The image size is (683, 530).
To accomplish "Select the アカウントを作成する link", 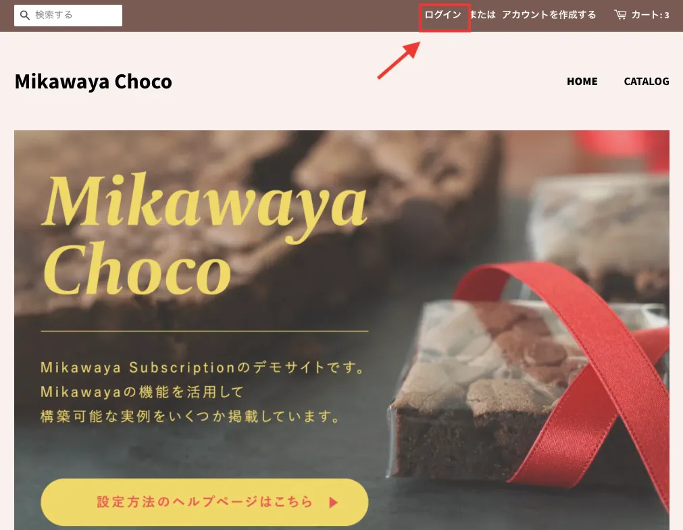I will 549,15.
